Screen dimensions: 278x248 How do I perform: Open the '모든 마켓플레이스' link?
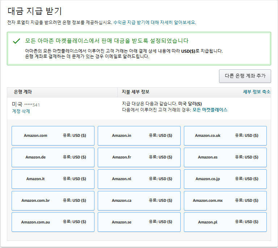210,110
